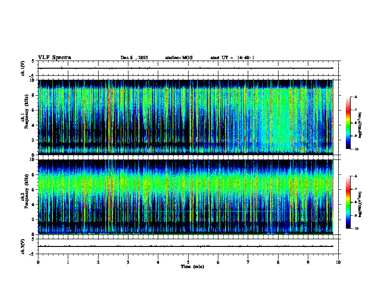
Task: Click the ch.2 color scale 'log(PSD)' label
Action: coord(360,204)
